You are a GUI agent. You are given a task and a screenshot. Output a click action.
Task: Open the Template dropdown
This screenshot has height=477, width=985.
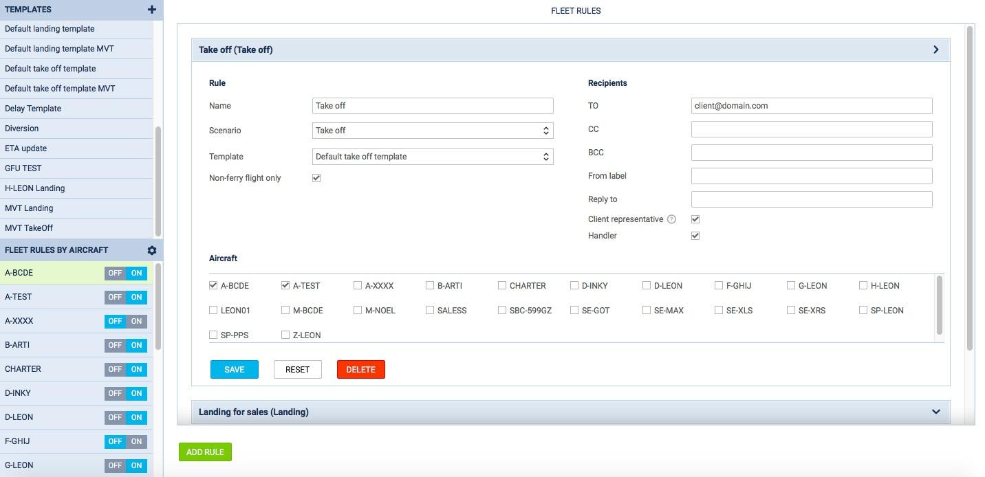[433, 157]
